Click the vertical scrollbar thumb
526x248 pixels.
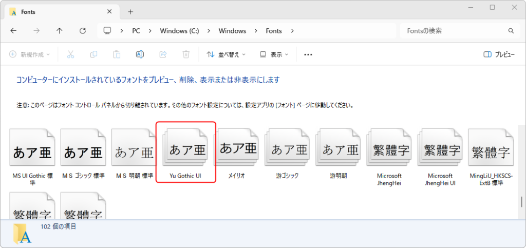(521, 202)
